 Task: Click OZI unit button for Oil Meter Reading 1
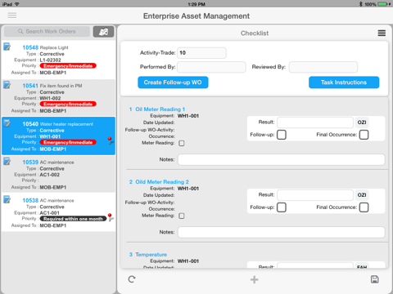pos(362,122)
